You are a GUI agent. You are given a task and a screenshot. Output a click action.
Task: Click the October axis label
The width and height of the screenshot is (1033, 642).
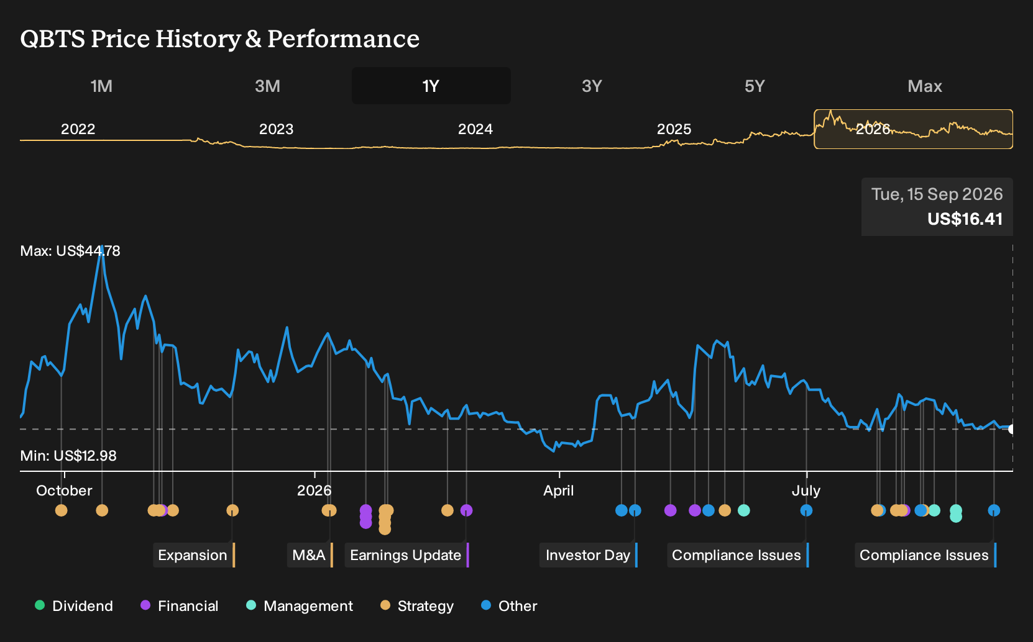click(x=64, y=491)
